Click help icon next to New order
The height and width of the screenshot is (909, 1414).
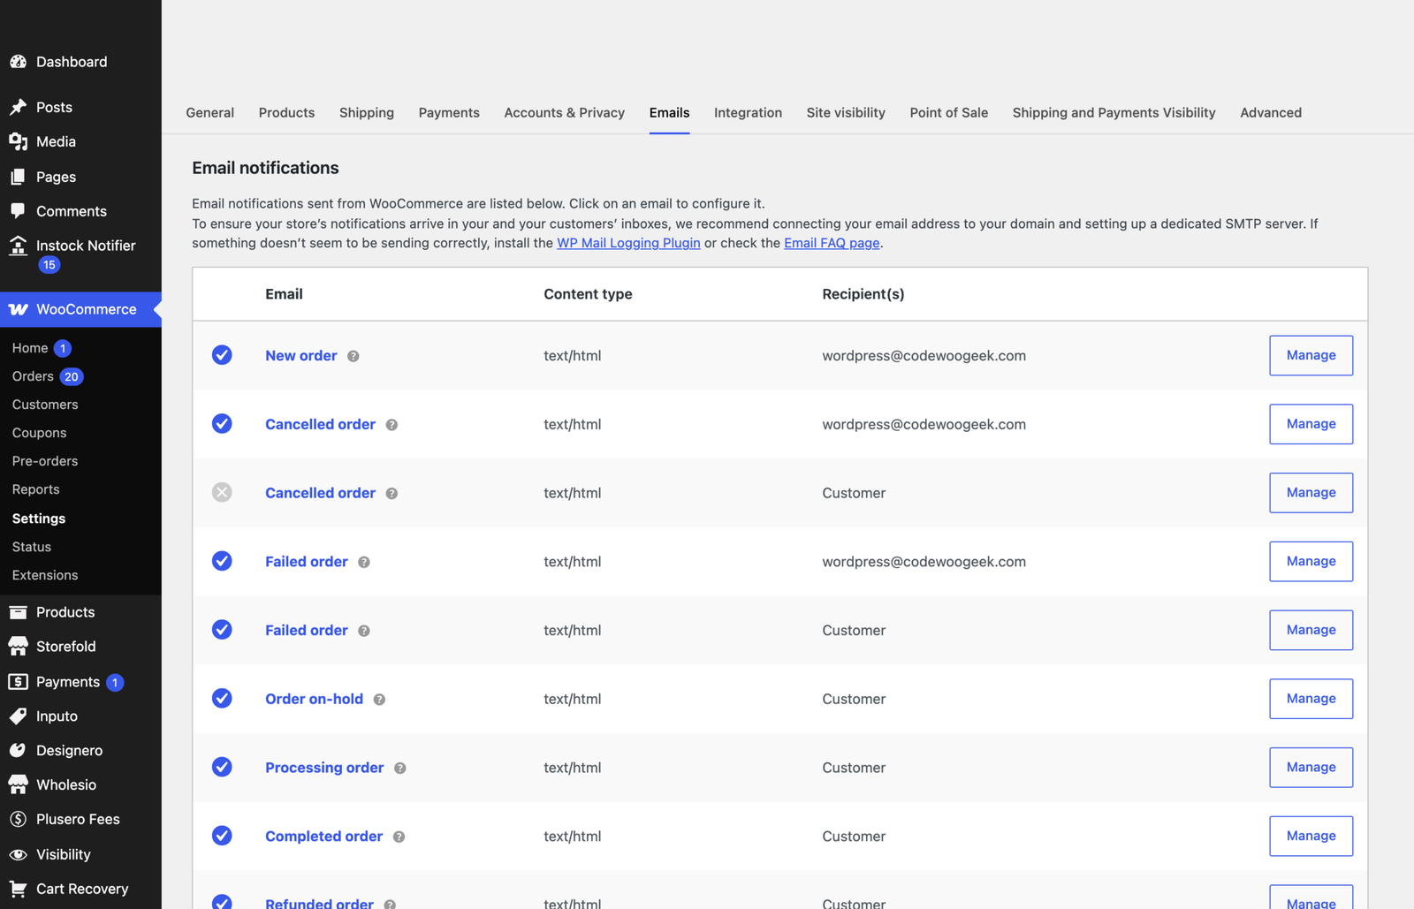click(x=353, y=356)
